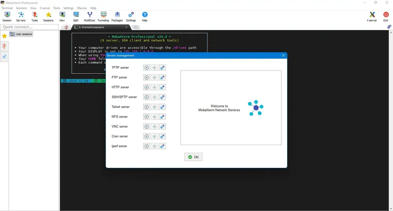
Task: Open SSH/SFTP server settings gears
Action: (162, 97)
